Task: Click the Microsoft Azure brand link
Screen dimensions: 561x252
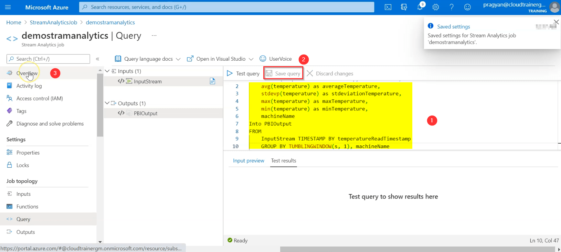Action: (47, 7)
